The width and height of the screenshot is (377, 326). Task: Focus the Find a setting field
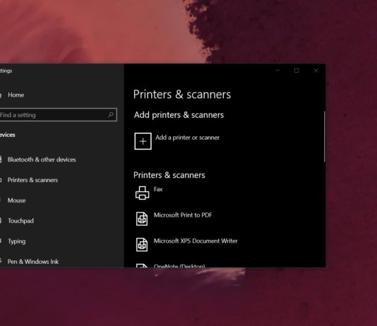[x=58, y=115]
